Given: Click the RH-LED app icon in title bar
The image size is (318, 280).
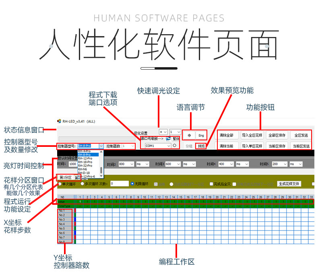Looking at the screenshot, I should (x=59, y=121).
